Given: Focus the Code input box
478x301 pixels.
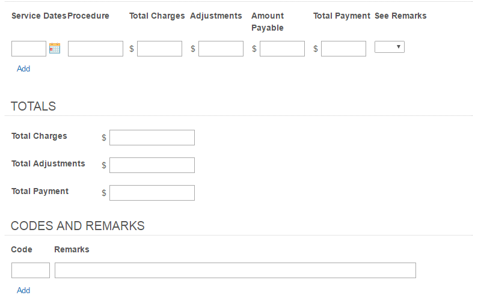Looking at the screenshot, I should point(31,270).
